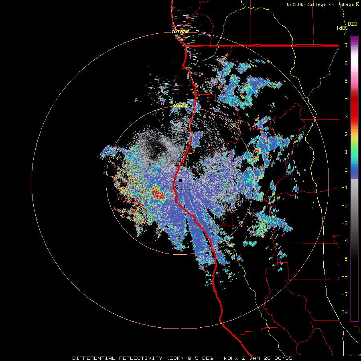Click the black radar site dot at center

[x=180, y=180]
